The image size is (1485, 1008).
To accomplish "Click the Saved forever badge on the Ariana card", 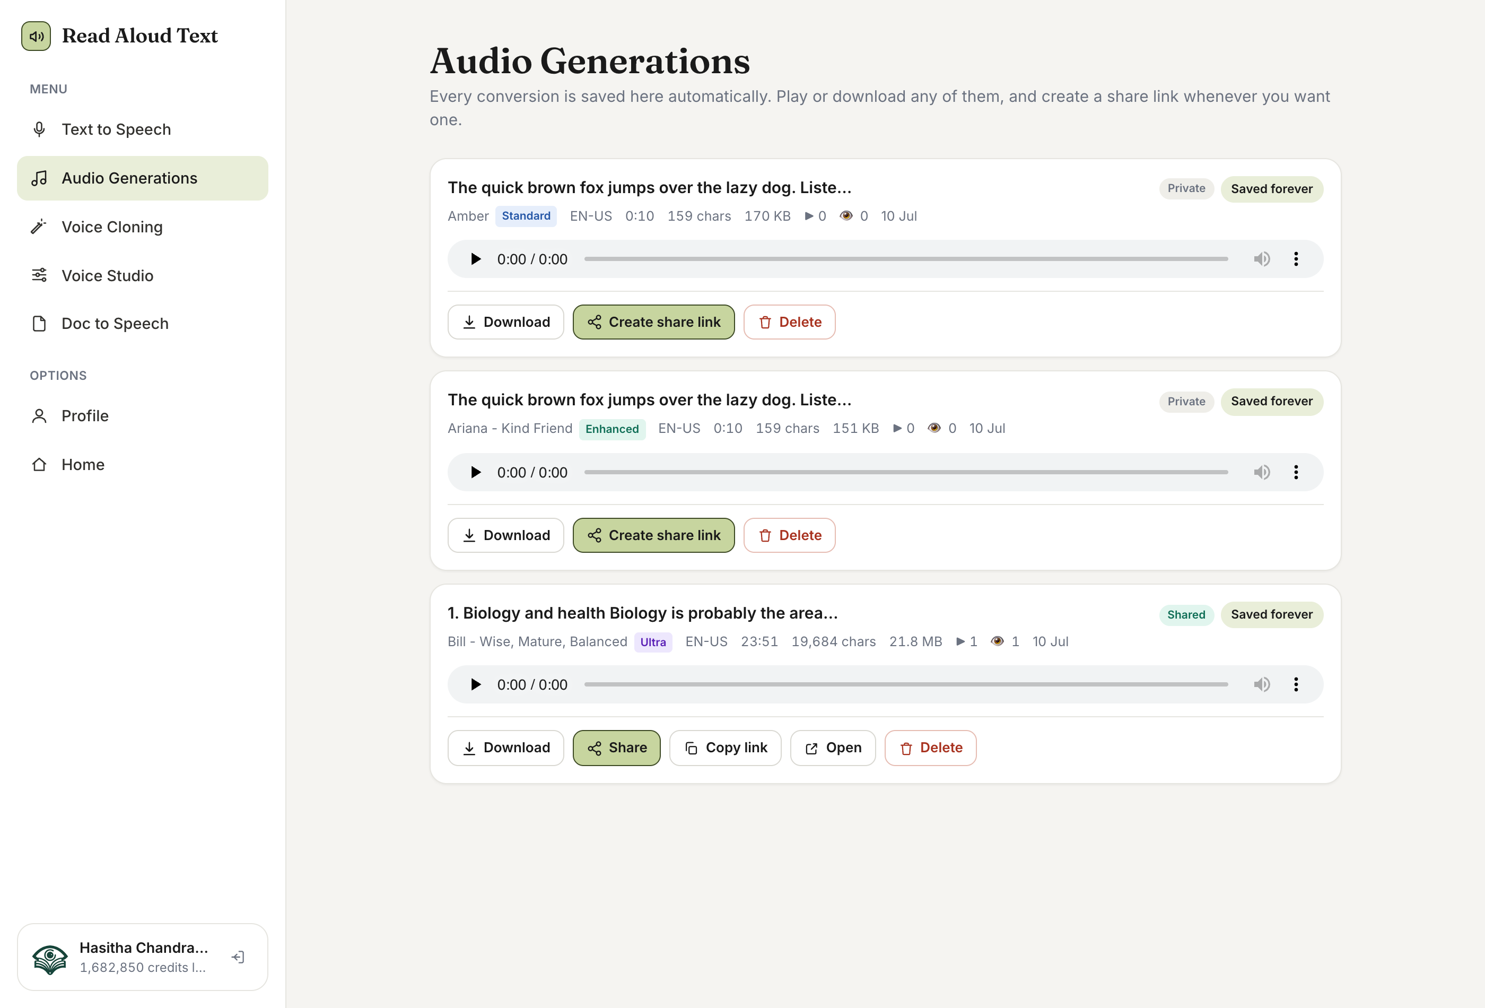I will pos(1272,402).
